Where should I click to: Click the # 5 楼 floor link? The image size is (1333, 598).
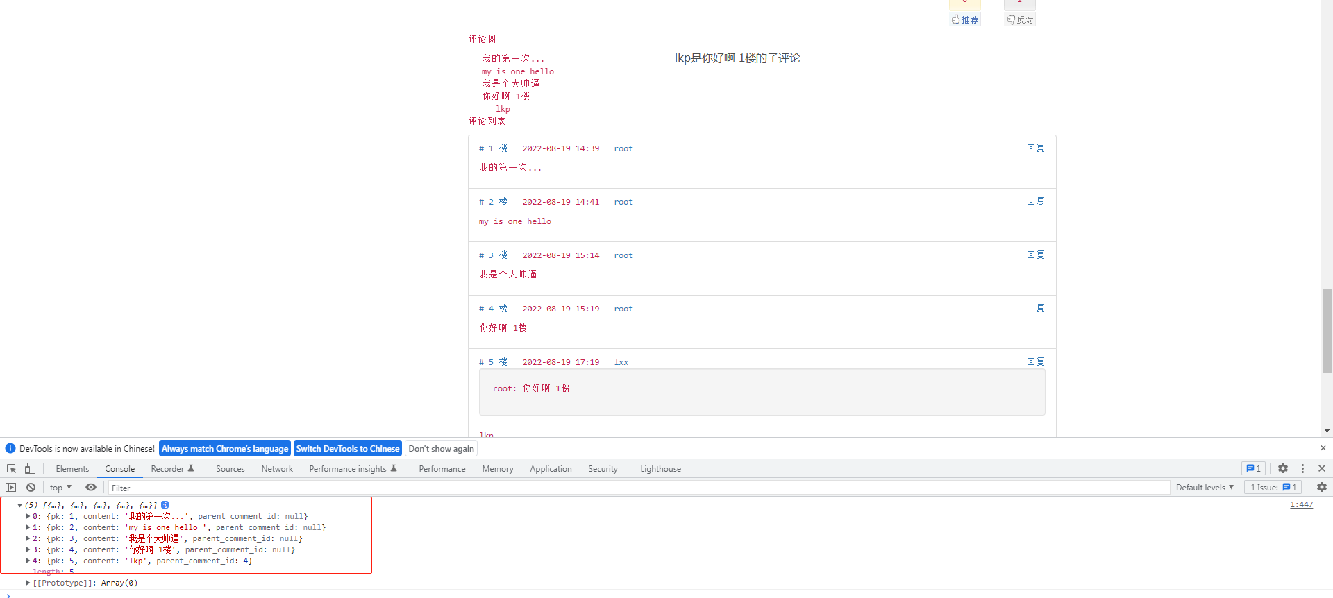click(x=493, y=362)
